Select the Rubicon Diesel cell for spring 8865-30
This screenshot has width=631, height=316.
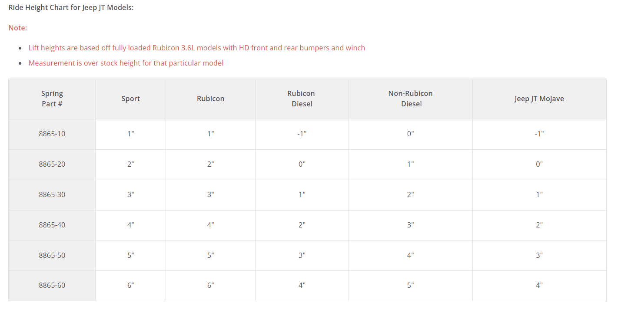point(302,195)
